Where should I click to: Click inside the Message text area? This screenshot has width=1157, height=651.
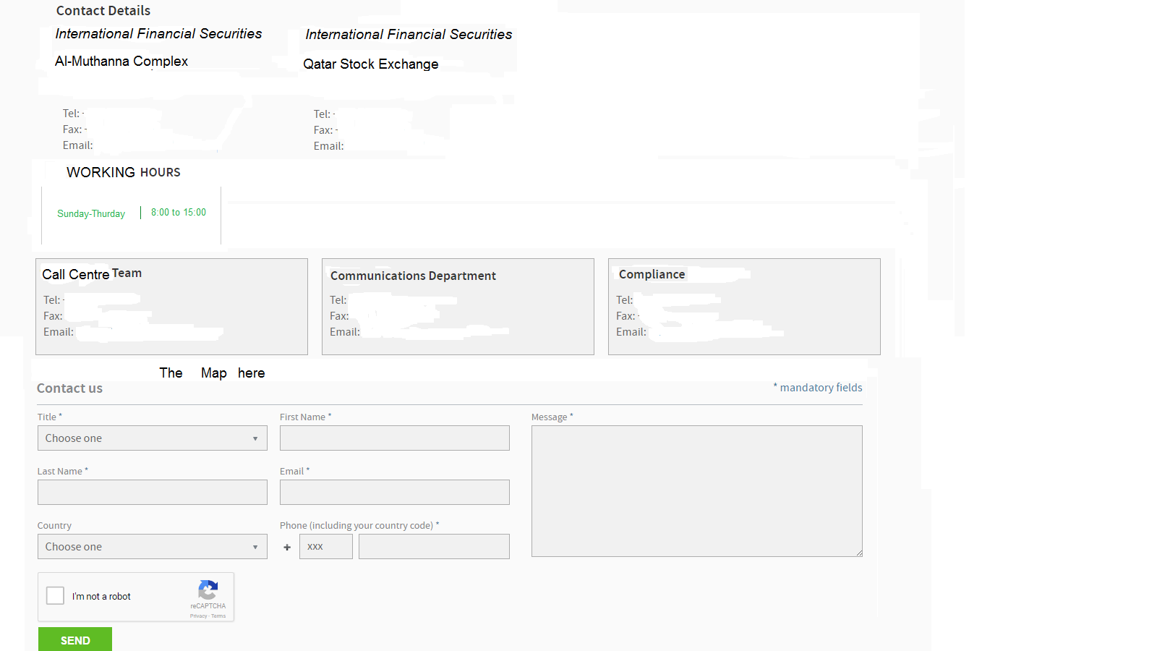tap(696, 491)
